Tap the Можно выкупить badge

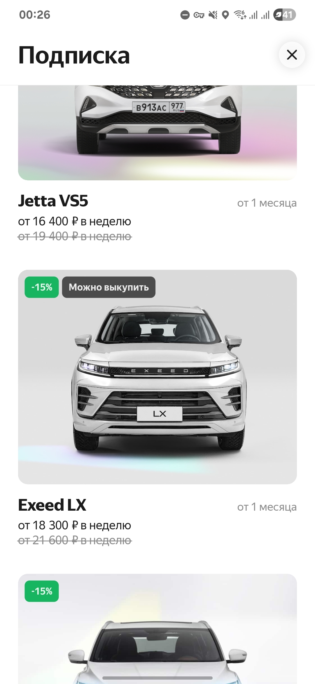coord(109,287)
